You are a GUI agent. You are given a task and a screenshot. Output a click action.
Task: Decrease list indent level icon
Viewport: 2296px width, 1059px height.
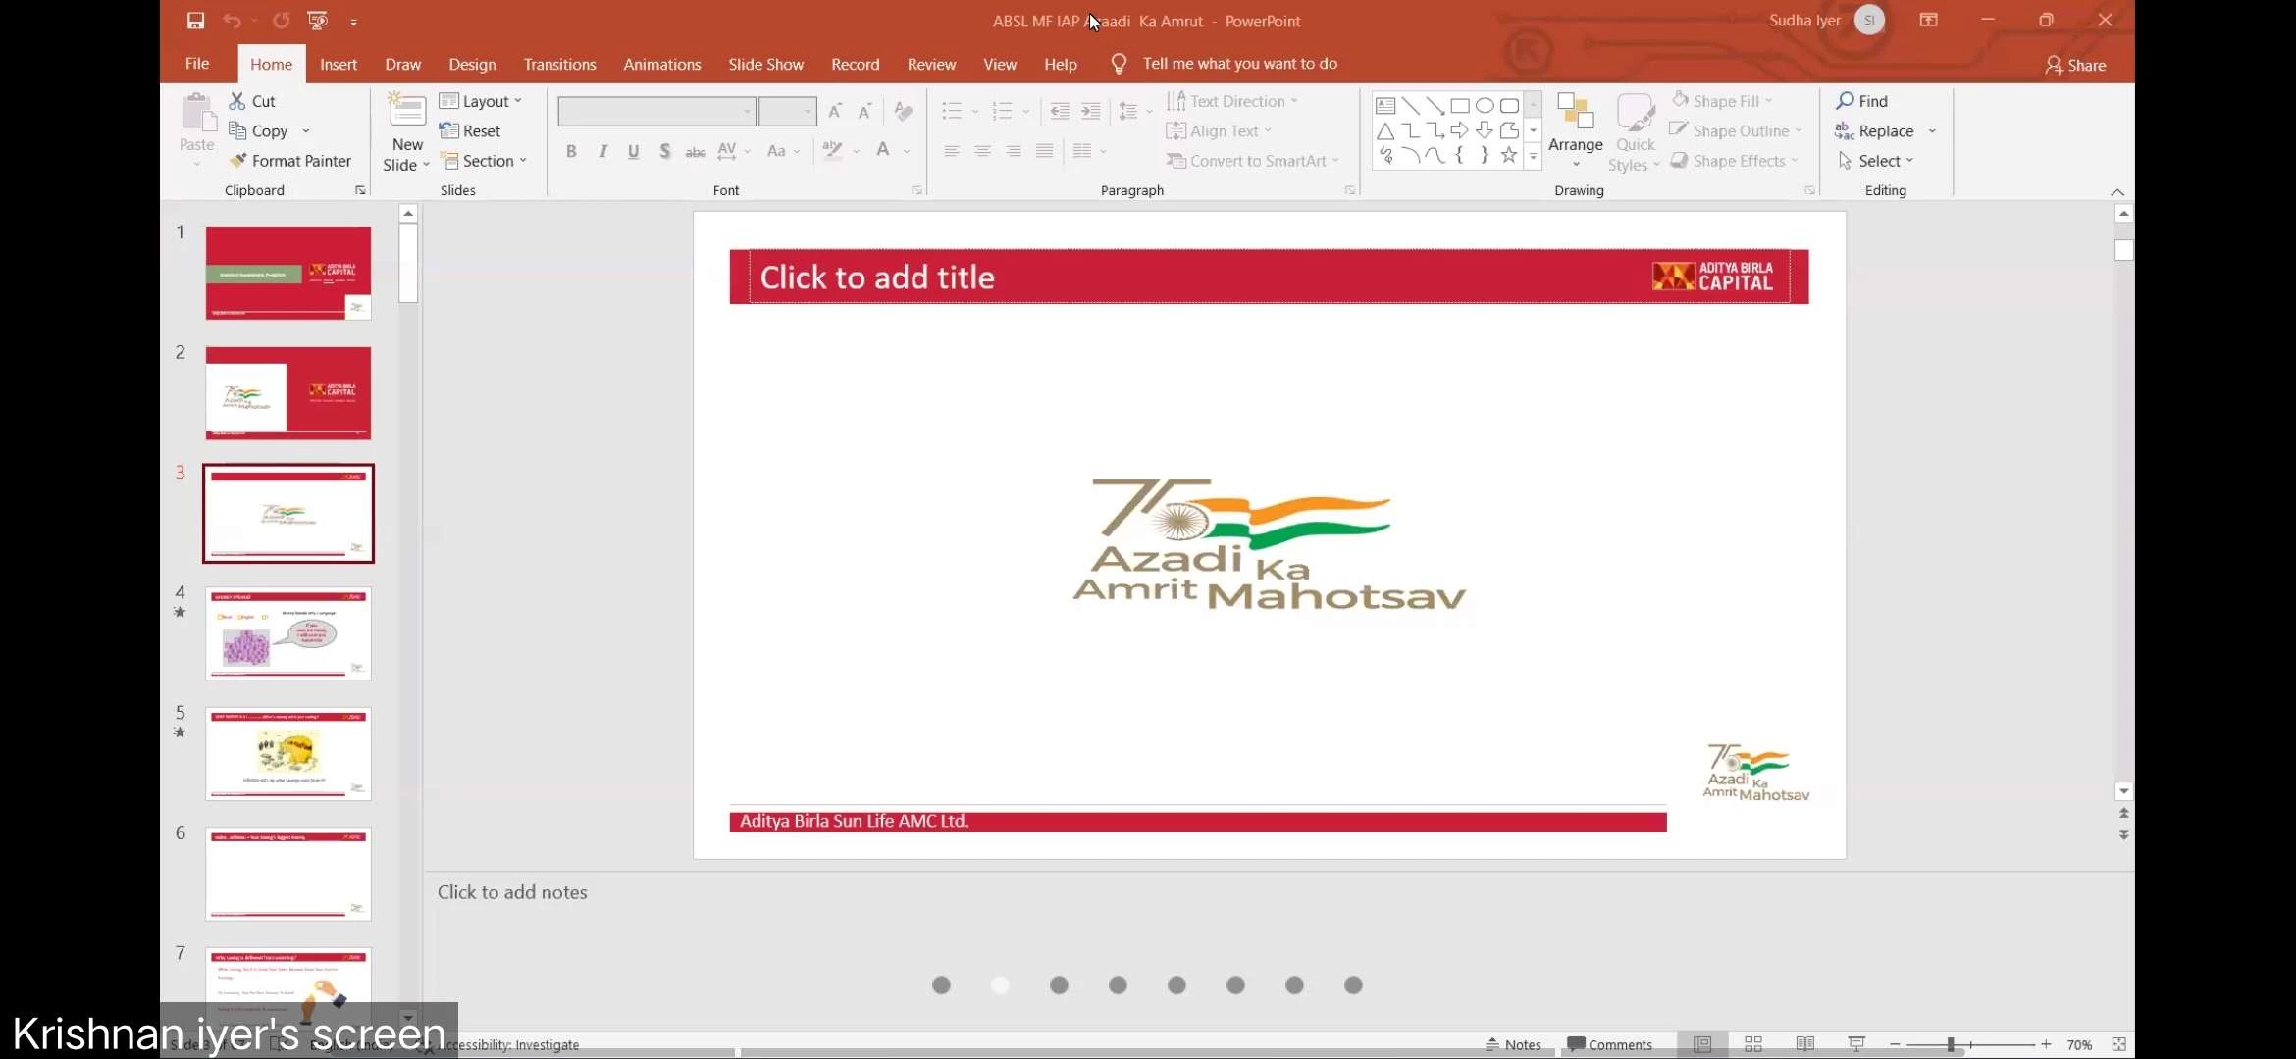[x=1060, y=111]
